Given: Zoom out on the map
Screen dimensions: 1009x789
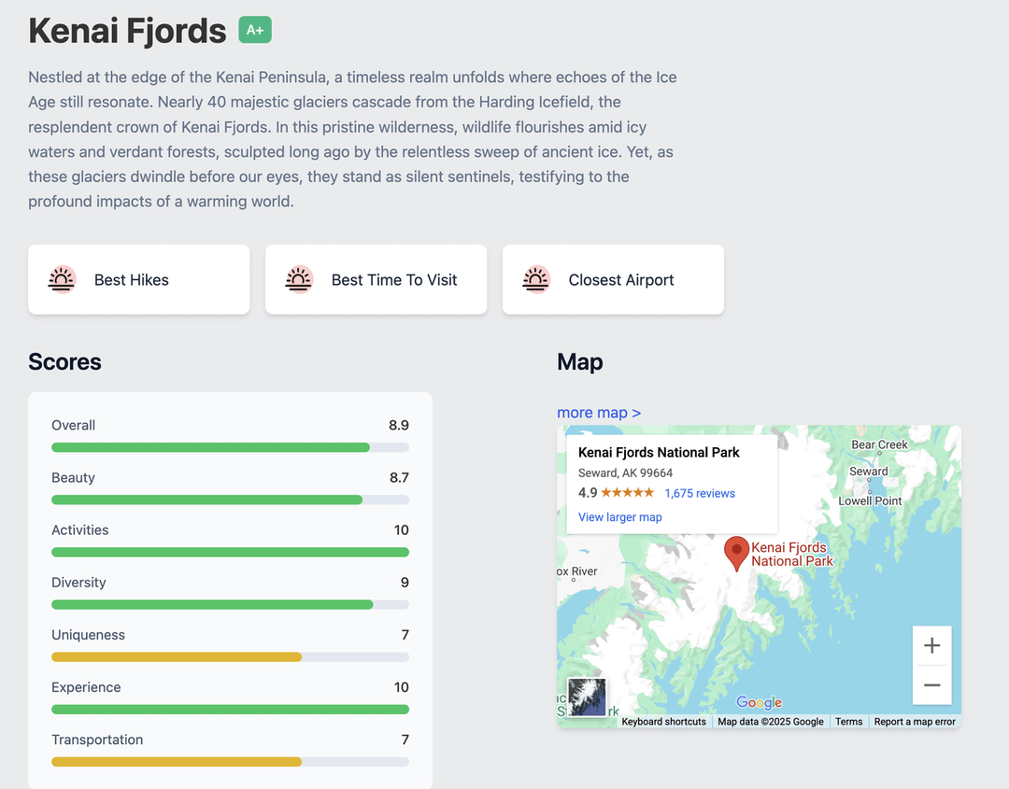Looking at the screenshot, I should click(x=931, y=685).
